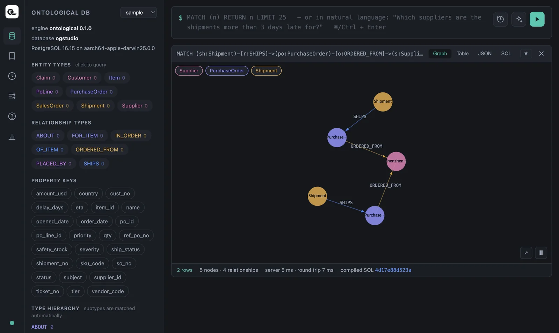Close the query result panel
Viewport: 559px width, 333px height.
pyautogui.click(x=541, y=54)
